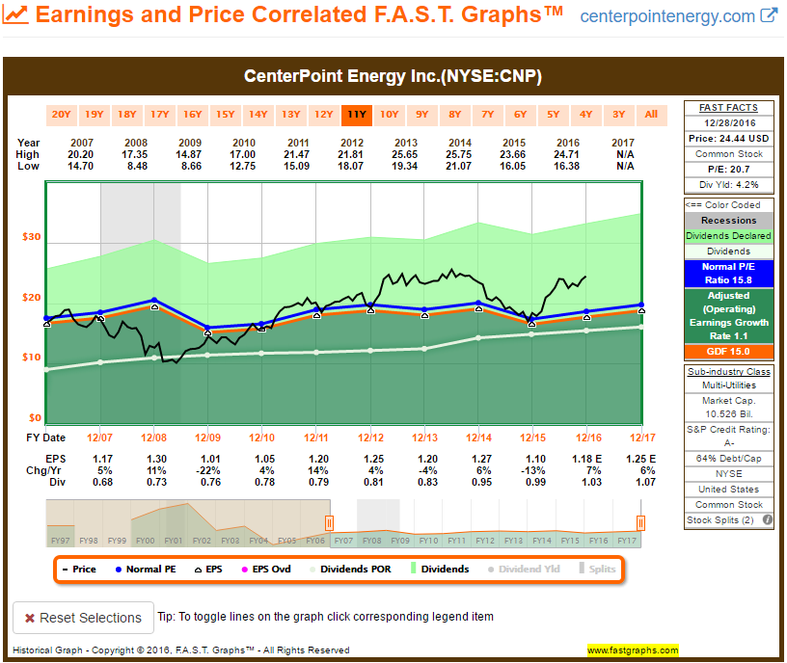
Task: Click the Div Yld: 4.2% fact
Action: point(729,185)
